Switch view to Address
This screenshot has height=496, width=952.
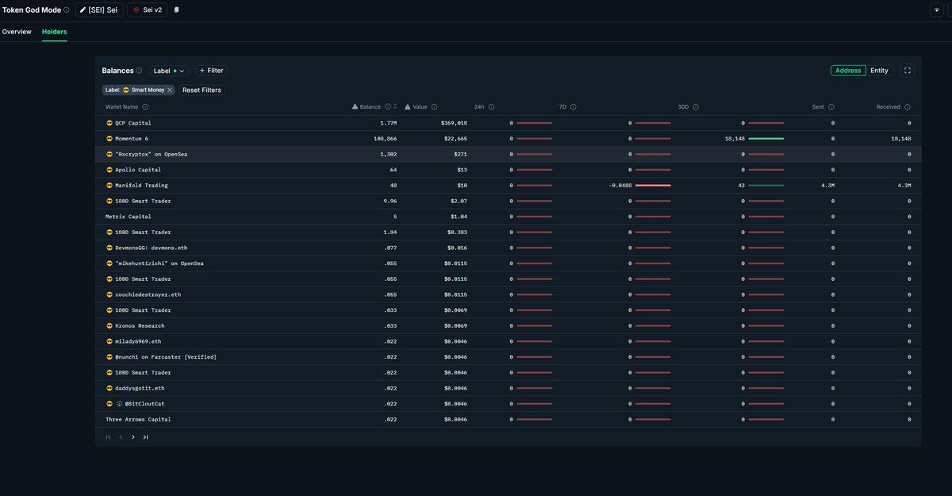(x=848, y=71)
